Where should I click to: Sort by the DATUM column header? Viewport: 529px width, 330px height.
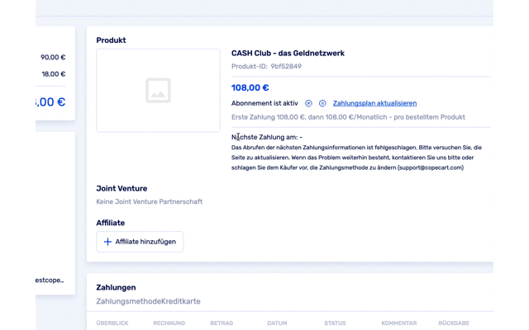click(277, 323)
